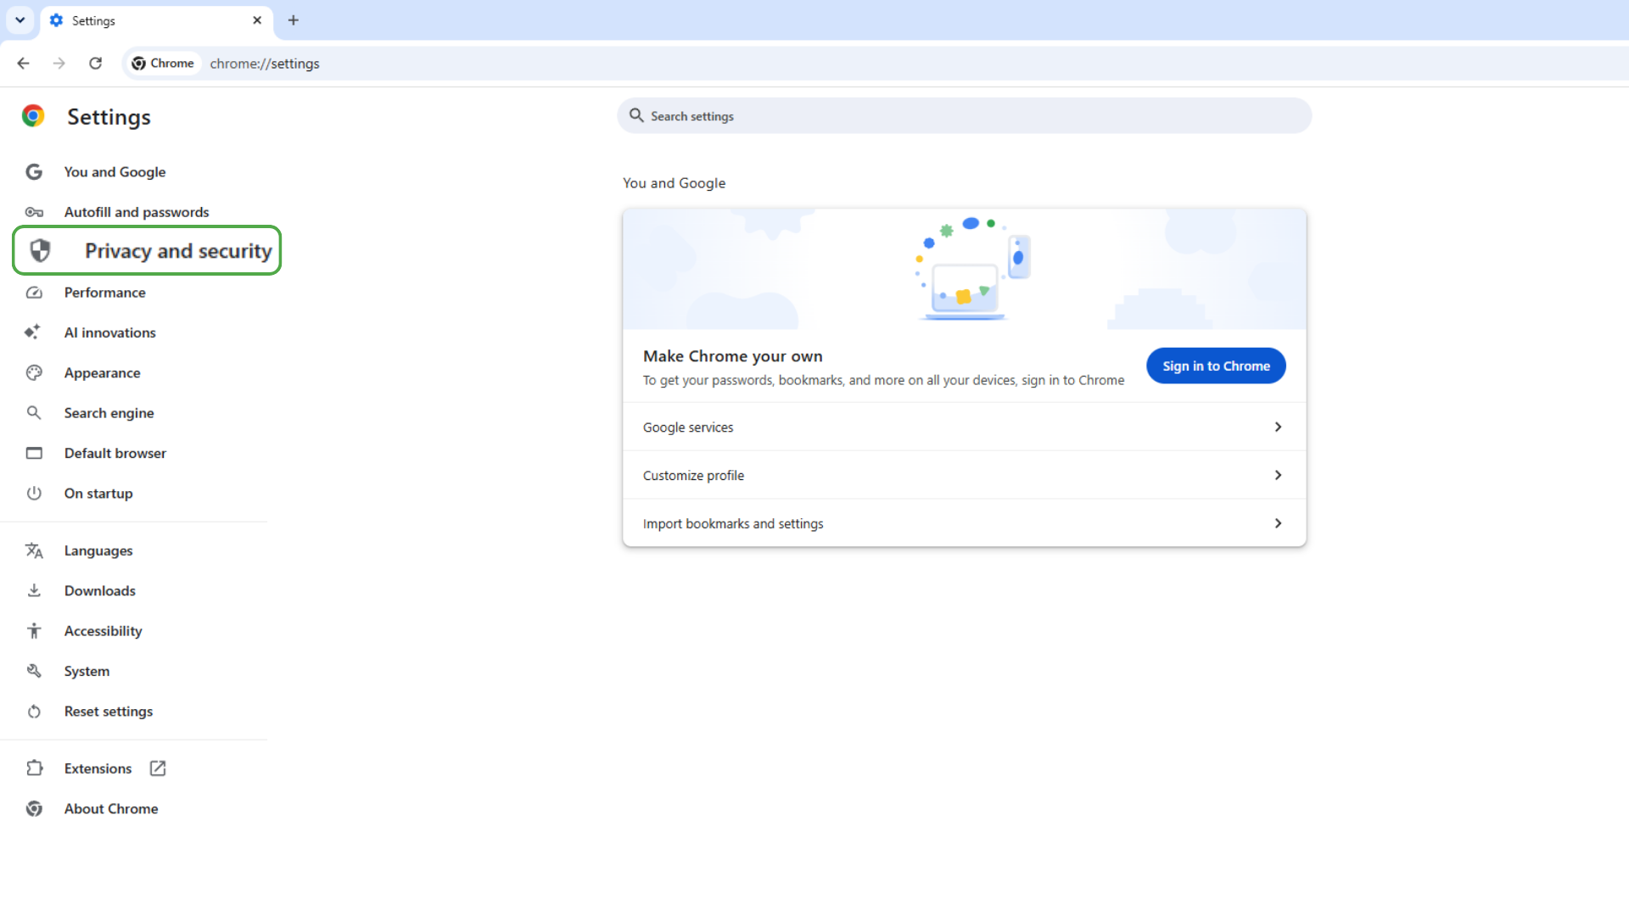Click the Chrome logo beside Settings title
The image size is (1629, 916).
pyautogui.click(x=33, y=116)
